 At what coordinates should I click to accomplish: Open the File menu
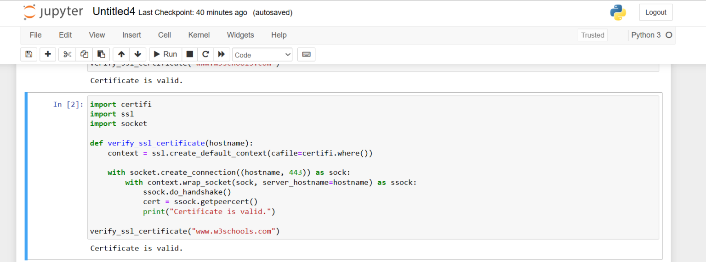click(35, 35)
